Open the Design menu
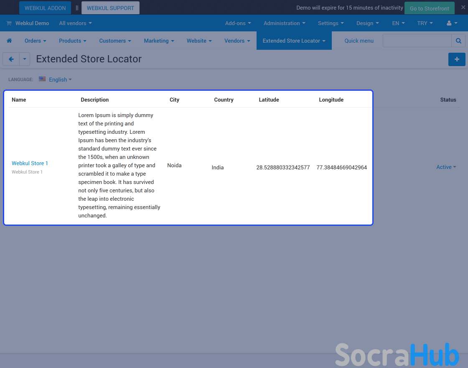This screenshot has height=368, width=468. (367, 23)
